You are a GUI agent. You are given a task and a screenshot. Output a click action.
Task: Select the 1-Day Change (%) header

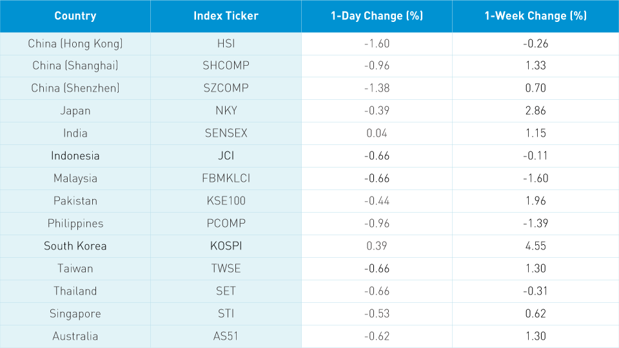pos(377,16)
